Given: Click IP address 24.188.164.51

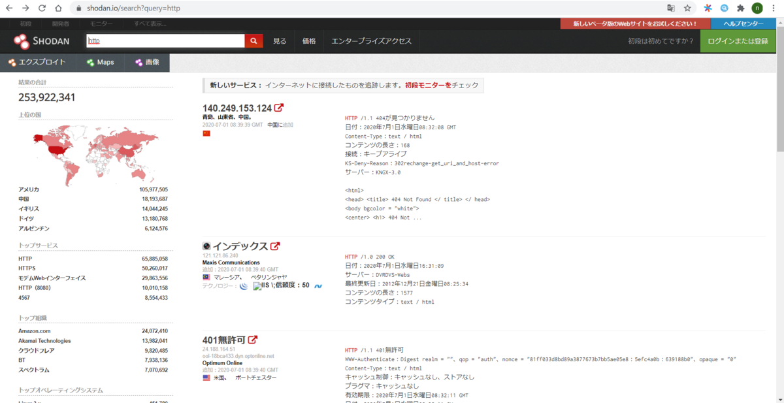Looking at the screenshot, I should click(x=219, y=349).
